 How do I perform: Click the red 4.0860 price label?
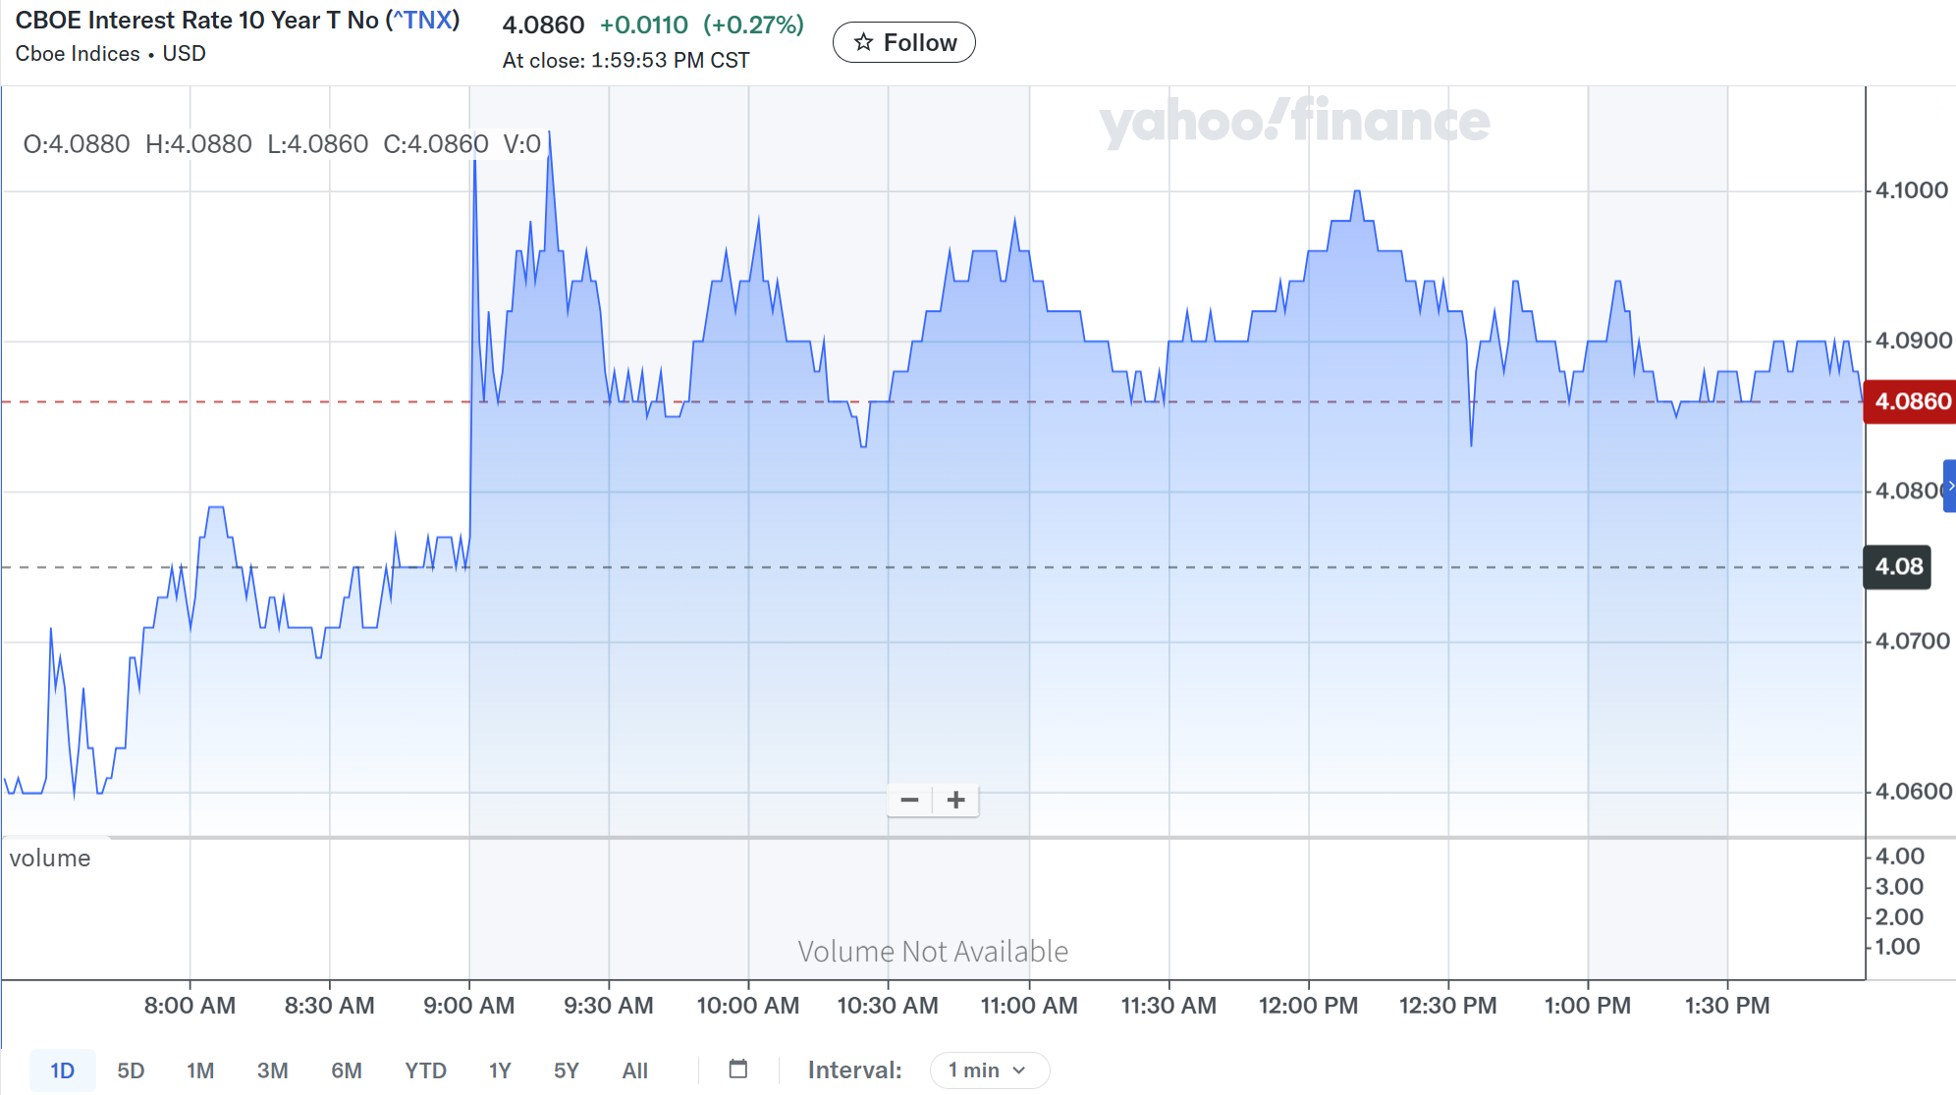1911,401
